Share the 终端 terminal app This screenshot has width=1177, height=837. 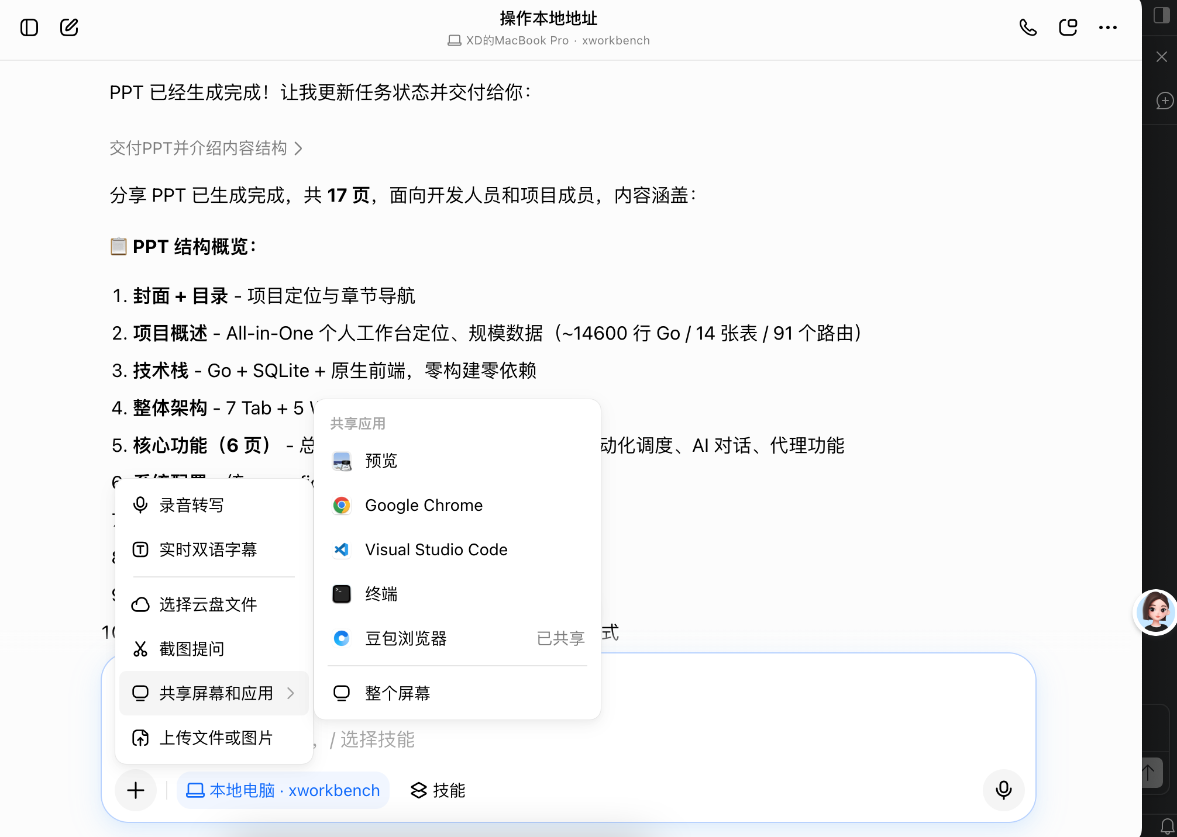tap(457, 594)
